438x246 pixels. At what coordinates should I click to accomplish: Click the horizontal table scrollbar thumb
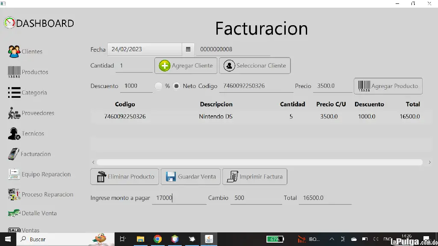click(260, 162)
